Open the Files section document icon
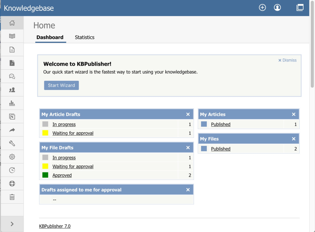Viewport: 315px width, 232px height. point(12,49)
